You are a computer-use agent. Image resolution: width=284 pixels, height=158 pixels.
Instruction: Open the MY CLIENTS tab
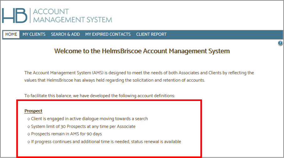(34, 34)
